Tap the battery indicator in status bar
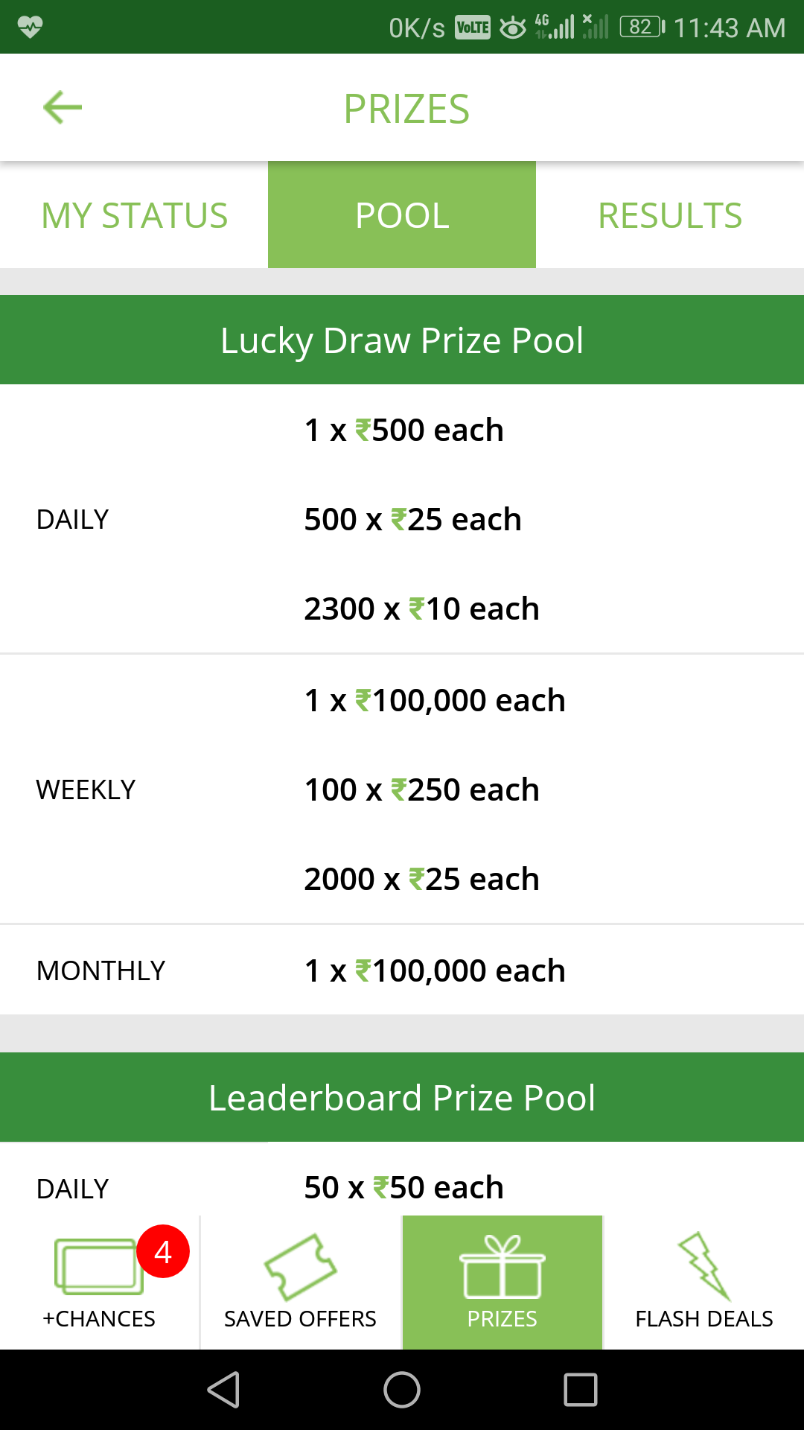The height and width of the screenshot is (1430, 804). pyautogui.click(x=642, y=28)
